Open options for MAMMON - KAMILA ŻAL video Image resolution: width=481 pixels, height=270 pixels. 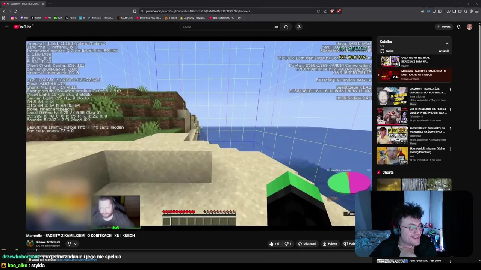click(450, 89)
